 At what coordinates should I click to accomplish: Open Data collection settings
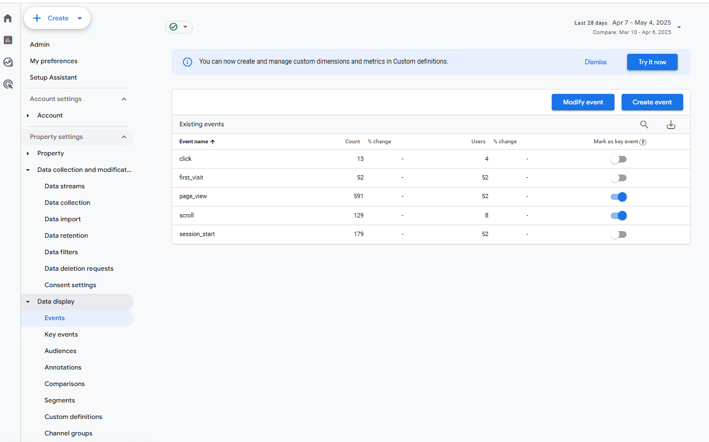[x=67, y=203]
